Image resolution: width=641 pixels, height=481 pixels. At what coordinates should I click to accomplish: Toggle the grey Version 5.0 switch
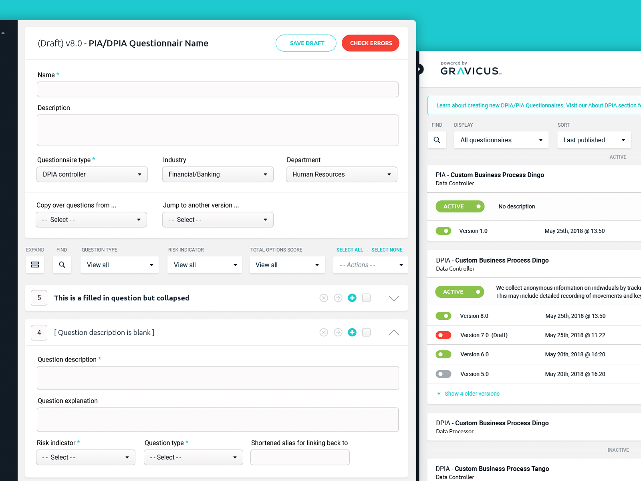pos(443,374)
